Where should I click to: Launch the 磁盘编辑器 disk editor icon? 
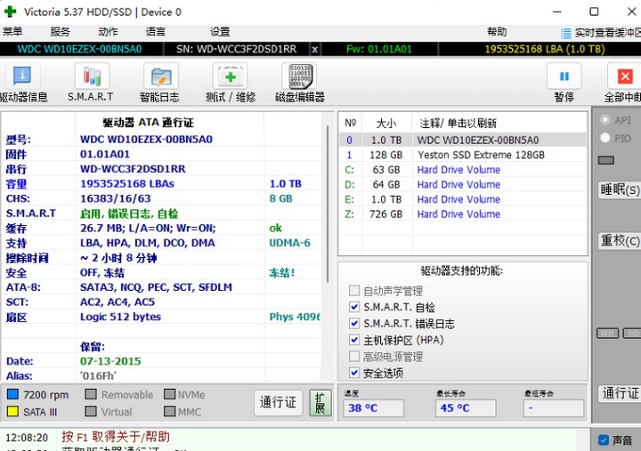click(300, 77)
